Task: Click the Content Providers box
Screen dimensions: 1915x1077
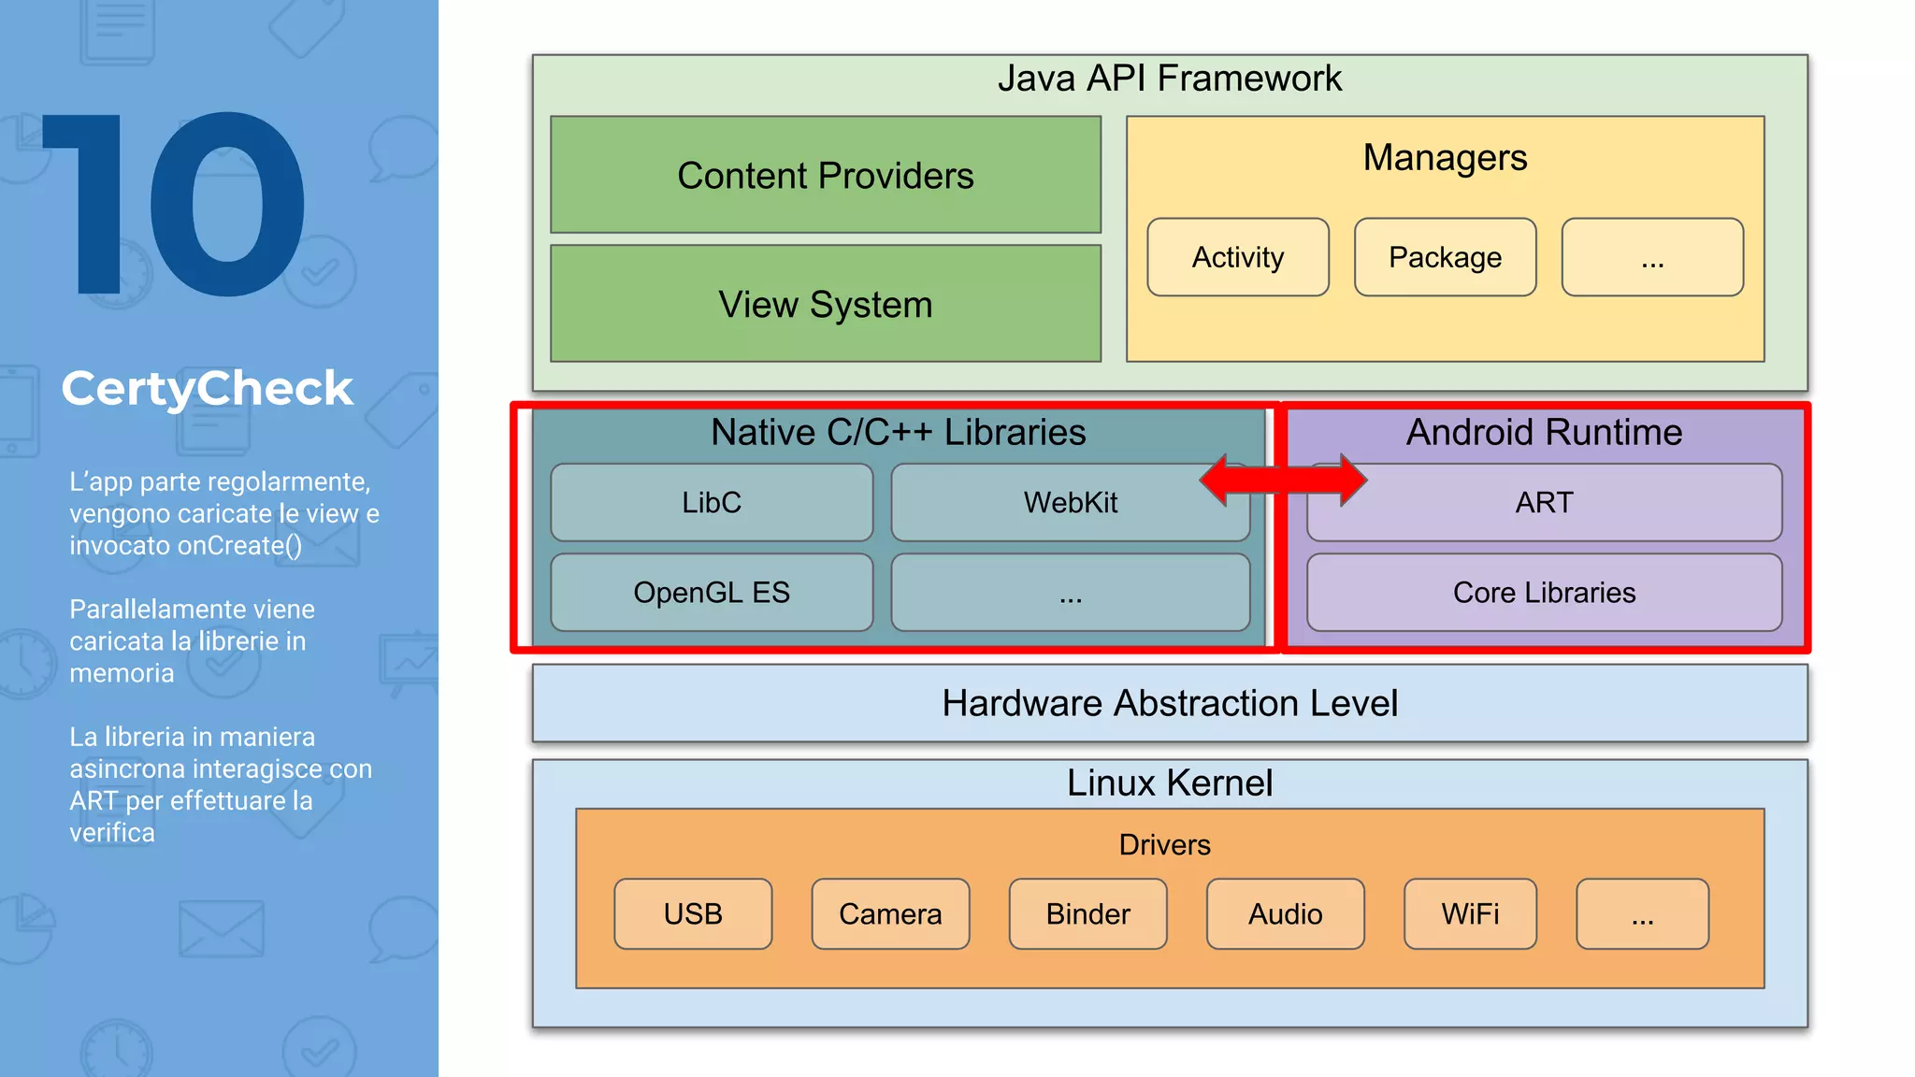Action: point(825,176)
